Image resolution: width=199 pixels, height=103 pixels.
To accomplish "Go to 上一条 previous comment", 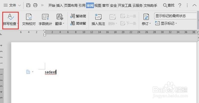I will pyautogui.click(x=128, y=16).
